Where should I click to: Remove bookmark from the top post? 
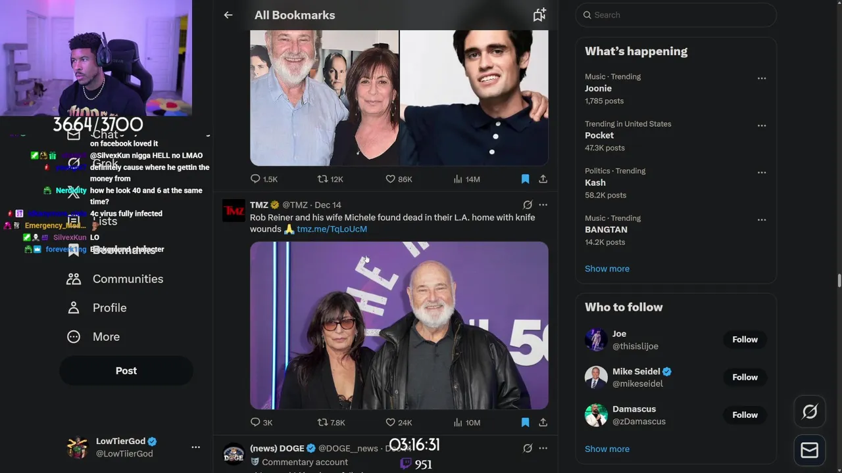525,179
